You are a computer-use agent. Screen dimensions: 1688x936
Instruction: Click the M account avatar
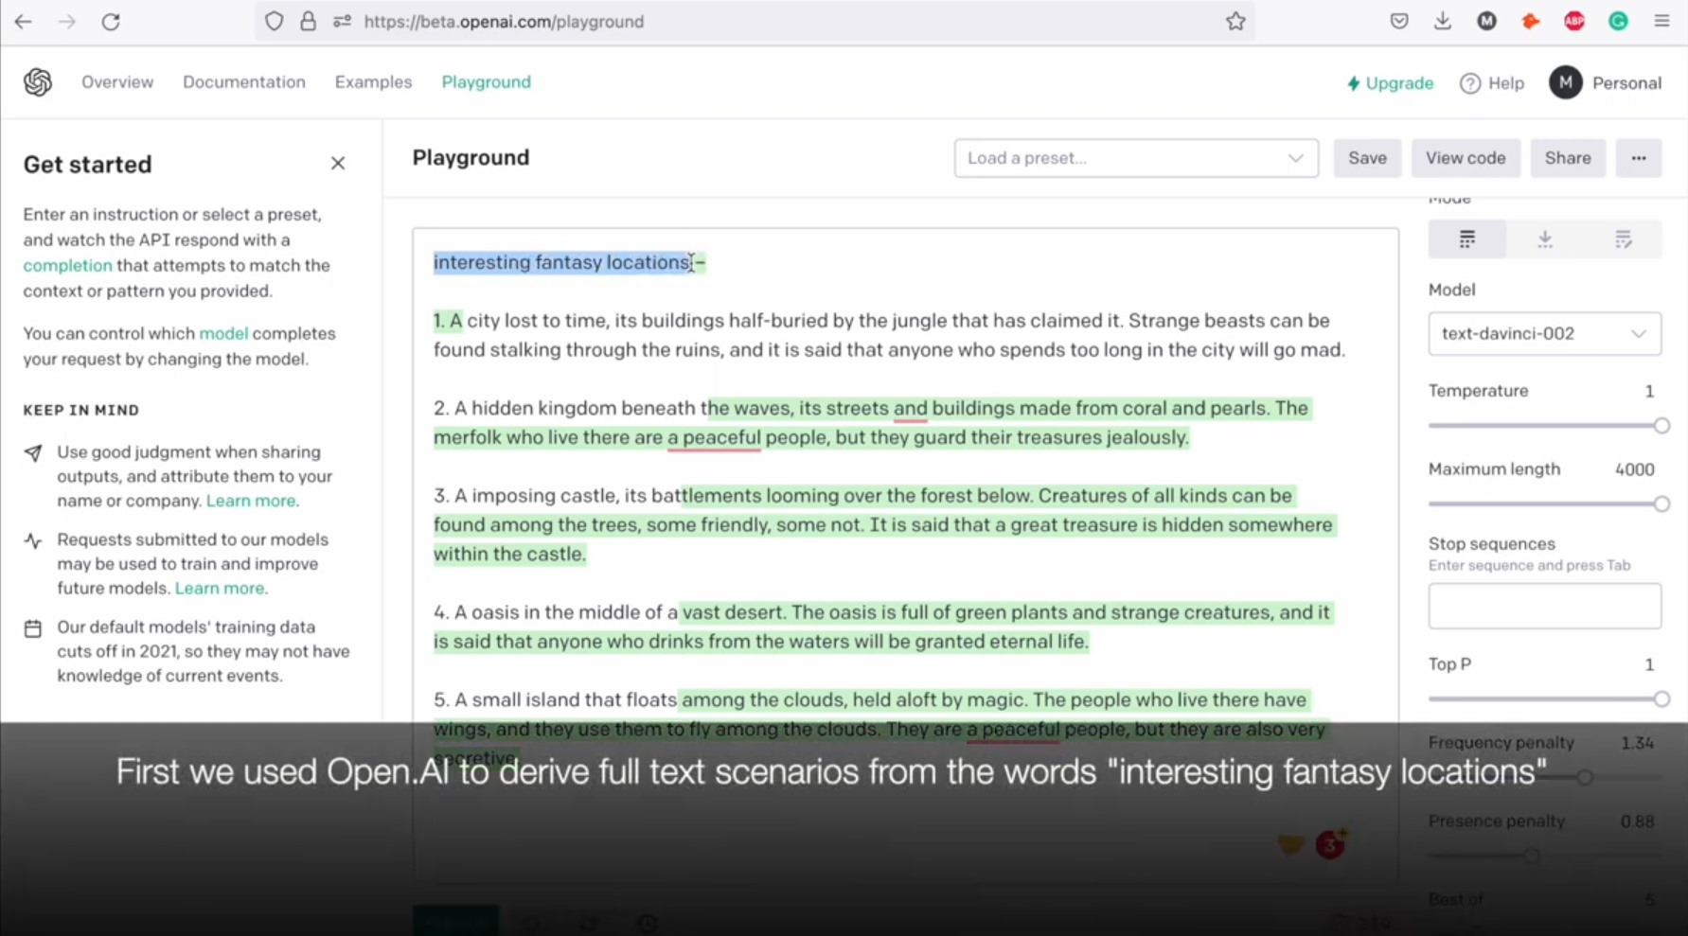pos(1566,82)
